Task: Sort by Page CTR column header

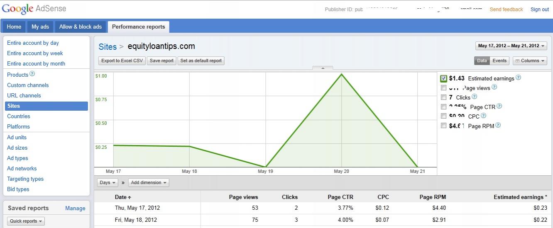Action: (x=340, y=197)
